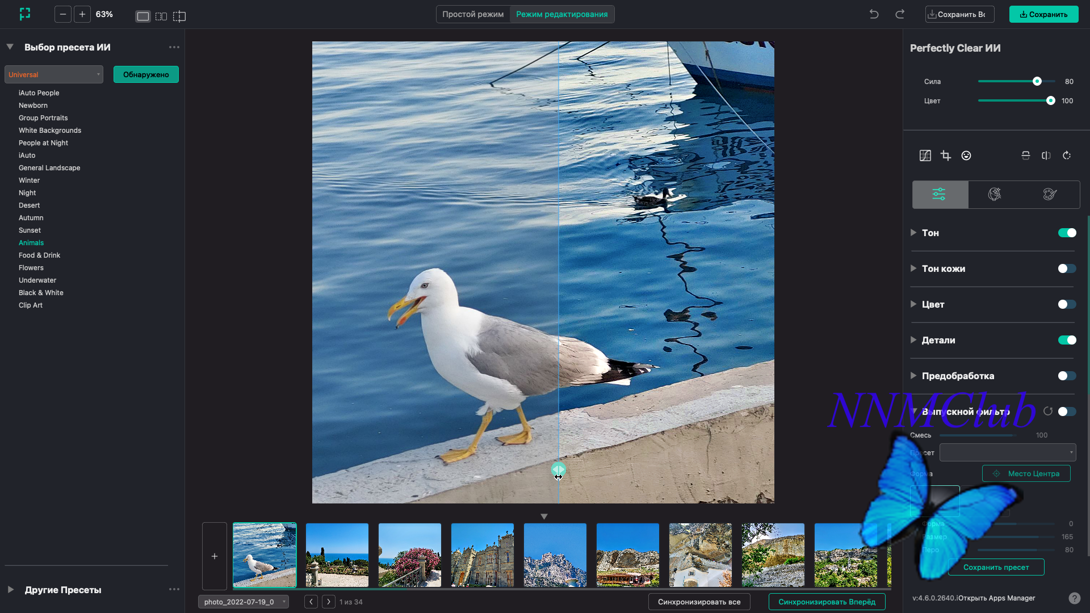Viewport: 1090px width, 613px height.
Task: Select the pink flowers thumbnail
Action: click(x=410, y=555)
